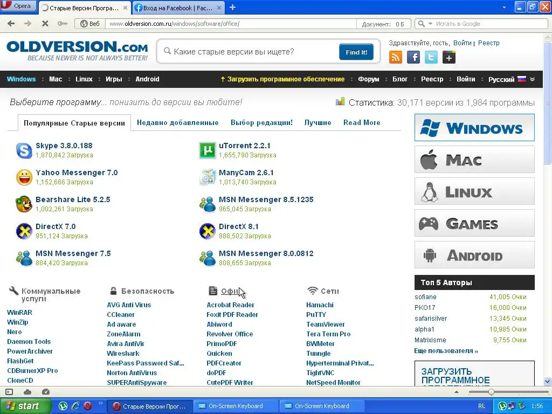Select the Лучшие tab
552x414 pixels.
318,122
